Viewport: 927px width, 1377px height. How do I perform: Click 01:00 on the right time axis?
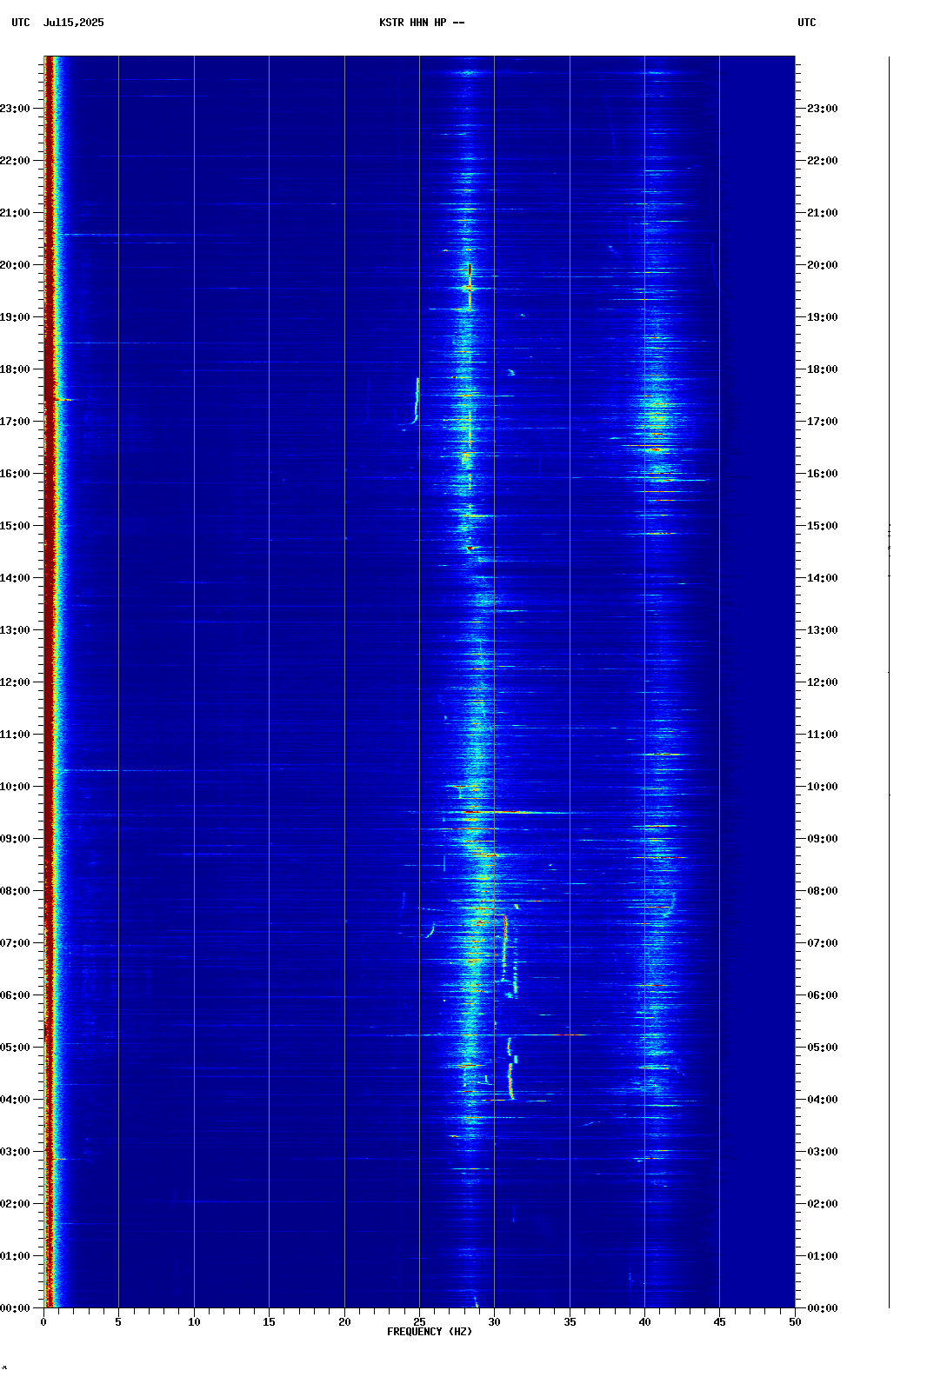click(823, 1256)
